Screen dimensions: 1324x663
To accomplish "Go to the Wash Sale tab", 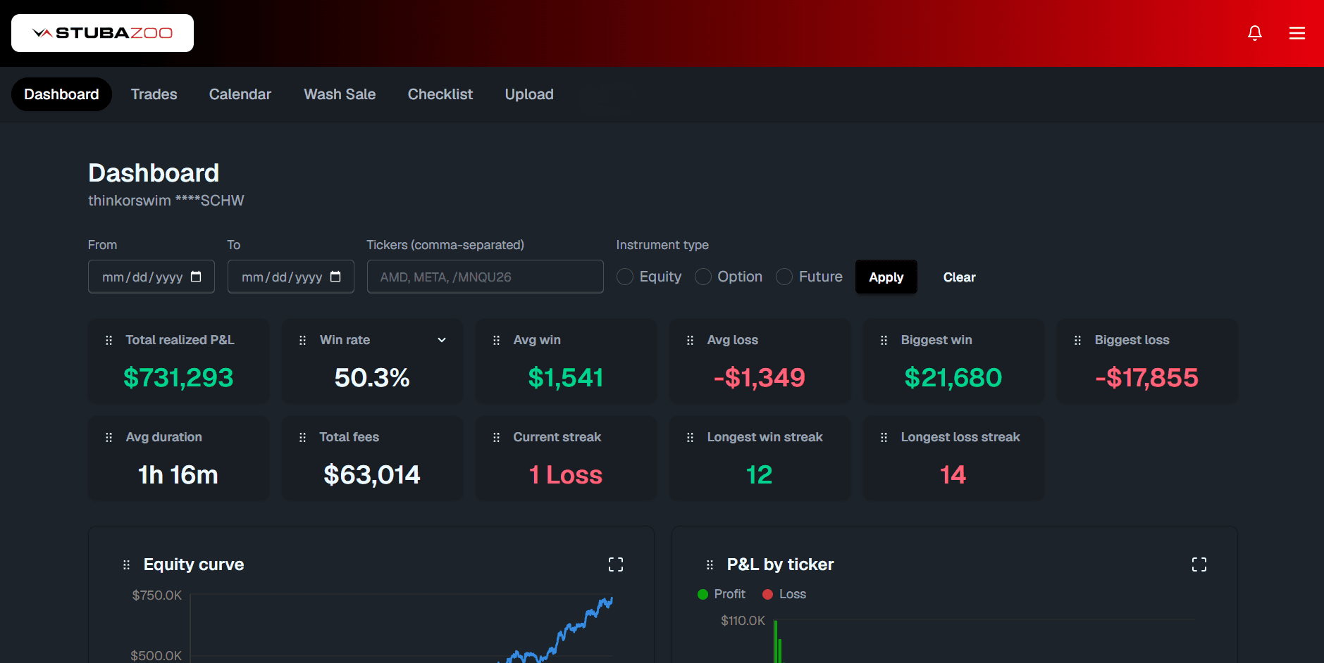I will coord(340,94).
